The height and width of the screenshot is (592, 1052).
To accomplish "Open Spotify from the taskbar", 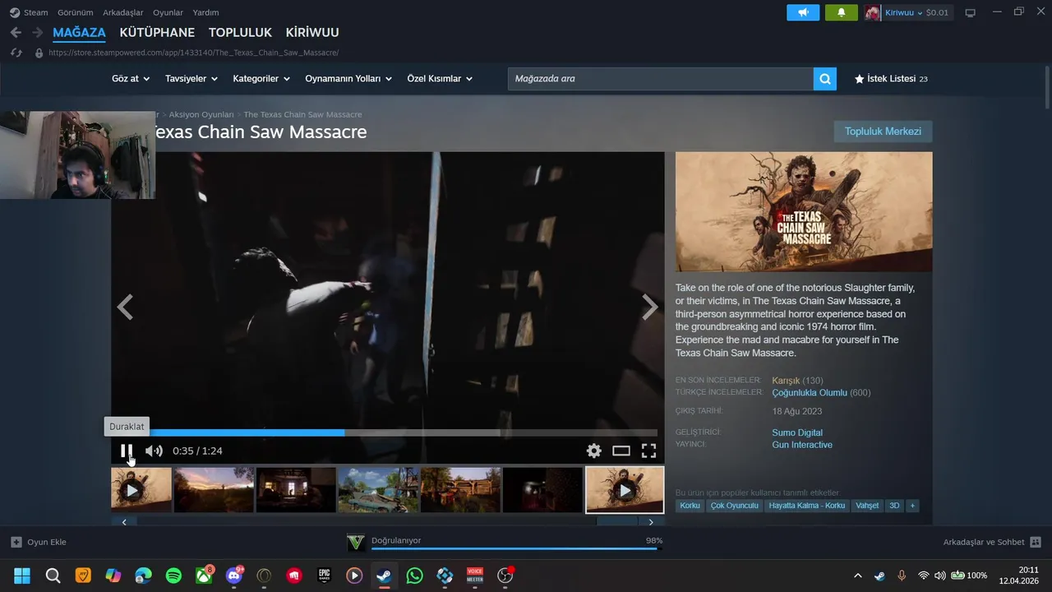I will [173, 576].
